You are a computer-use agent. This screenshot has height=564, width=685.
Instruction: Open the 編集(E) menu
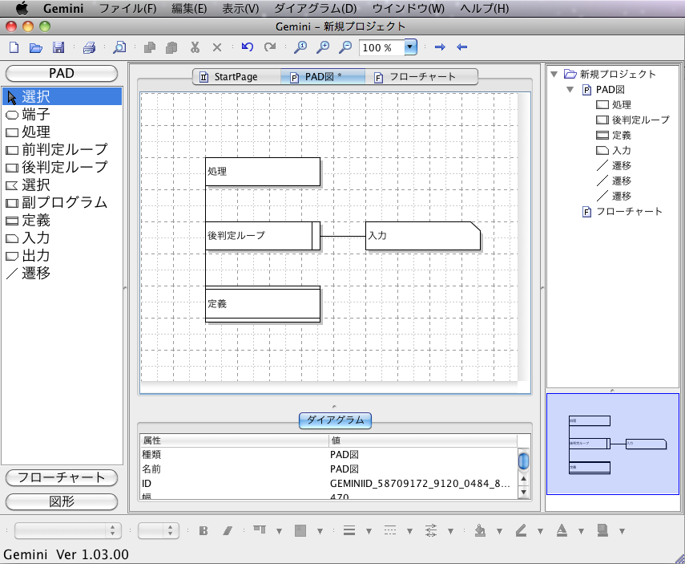point(189,8)
